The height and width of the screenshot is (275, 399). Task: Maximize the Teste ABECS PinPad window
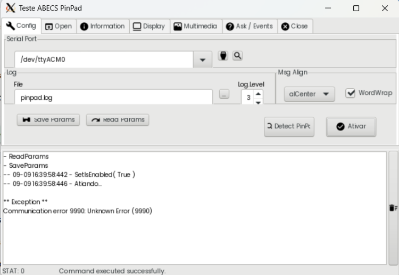coord(356,8)
